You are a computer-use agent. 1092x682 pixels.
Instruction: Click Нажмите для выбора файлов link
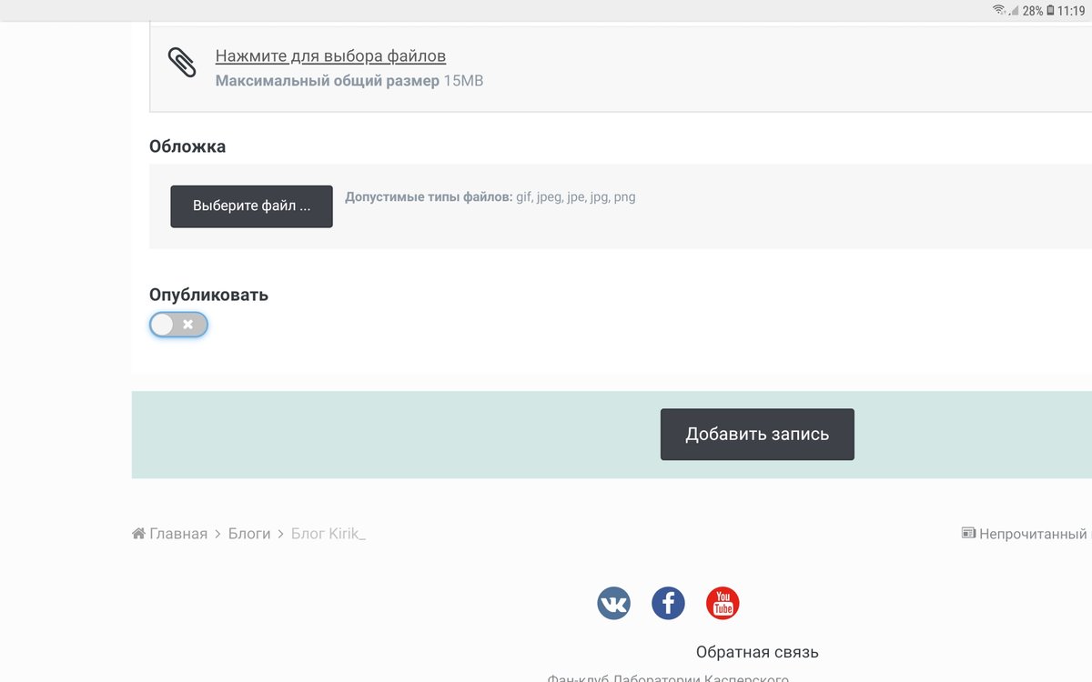(x=330, y=56)
